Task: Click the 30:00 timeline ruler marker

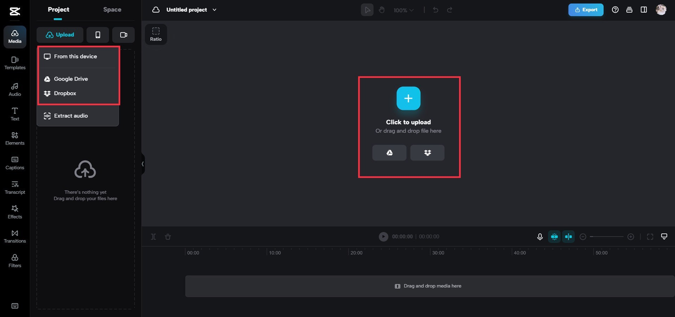Action: [438, 253]
